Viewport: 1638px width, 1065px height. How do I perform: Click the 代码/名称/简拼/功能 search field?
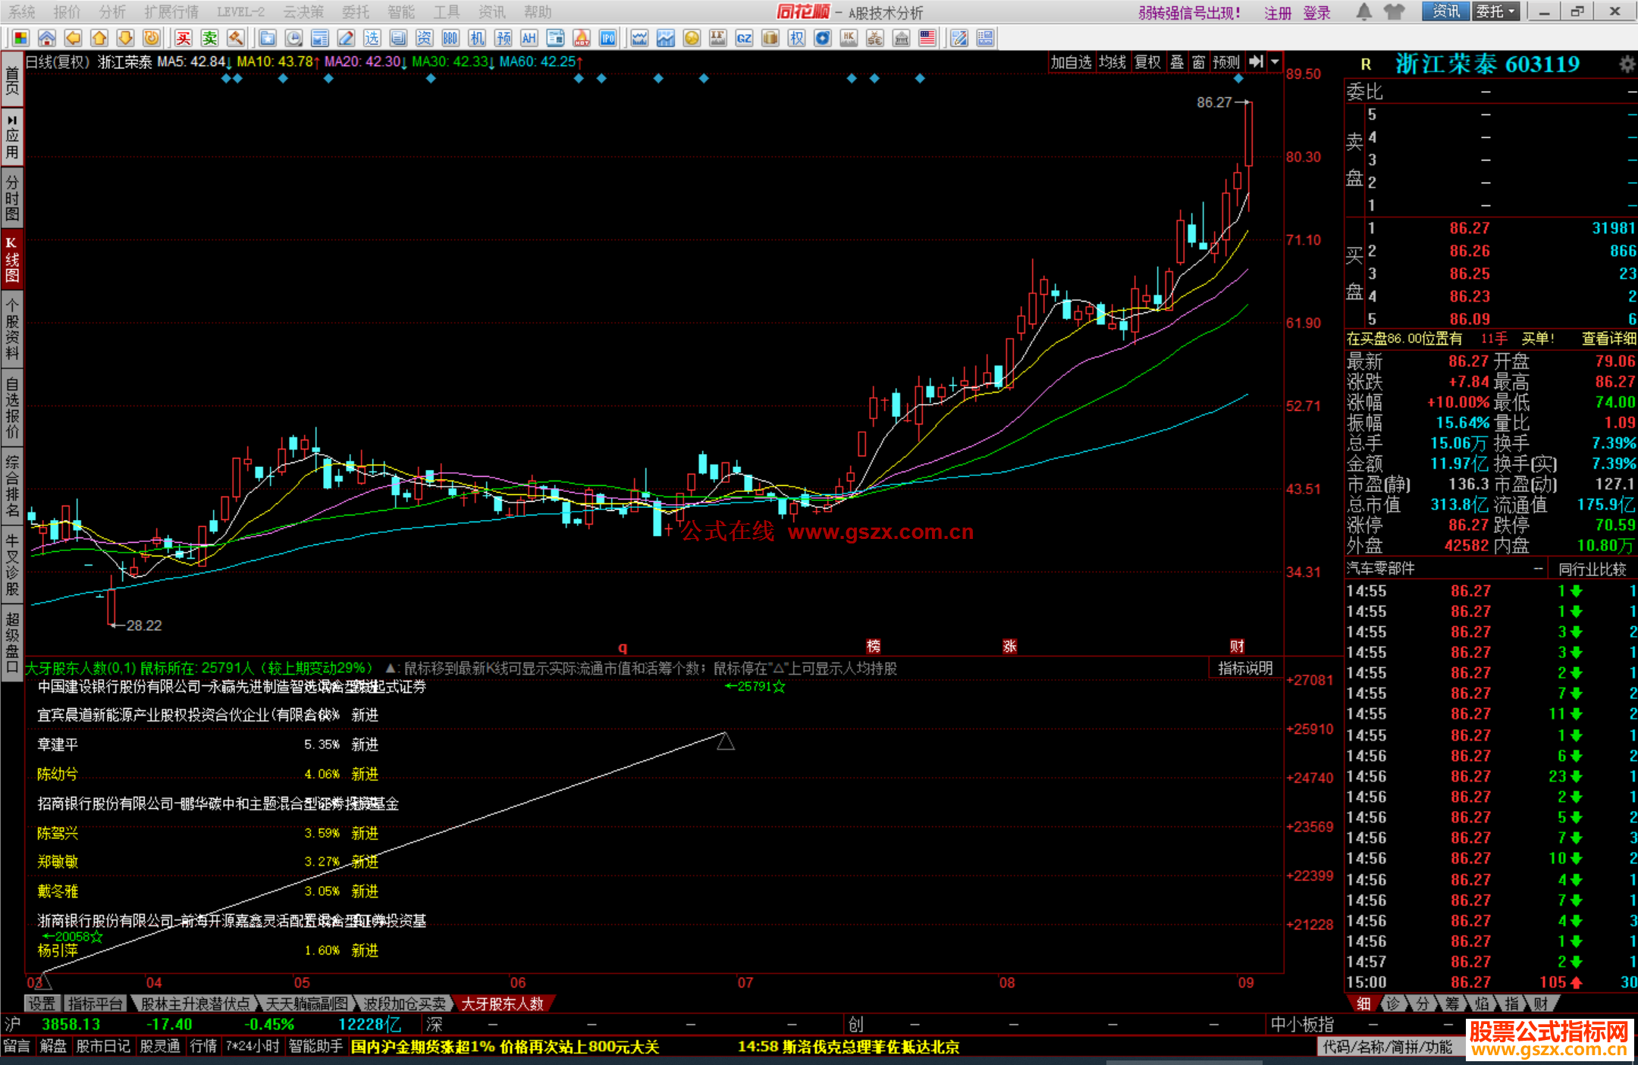point(1388,1047)
